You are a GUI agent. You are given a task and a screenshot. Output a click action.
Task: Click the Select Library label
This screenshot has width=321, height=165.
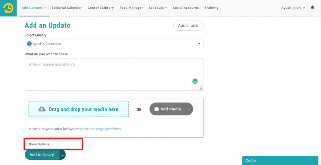click(36, 35)
